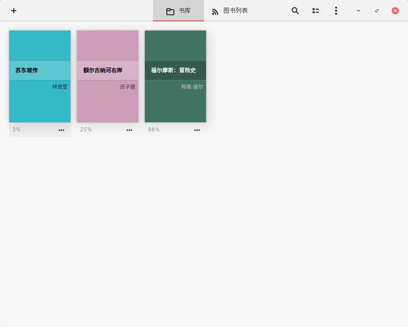
Task: Switch to the 图书列表 tab
Action: click(x=235, y=11)
